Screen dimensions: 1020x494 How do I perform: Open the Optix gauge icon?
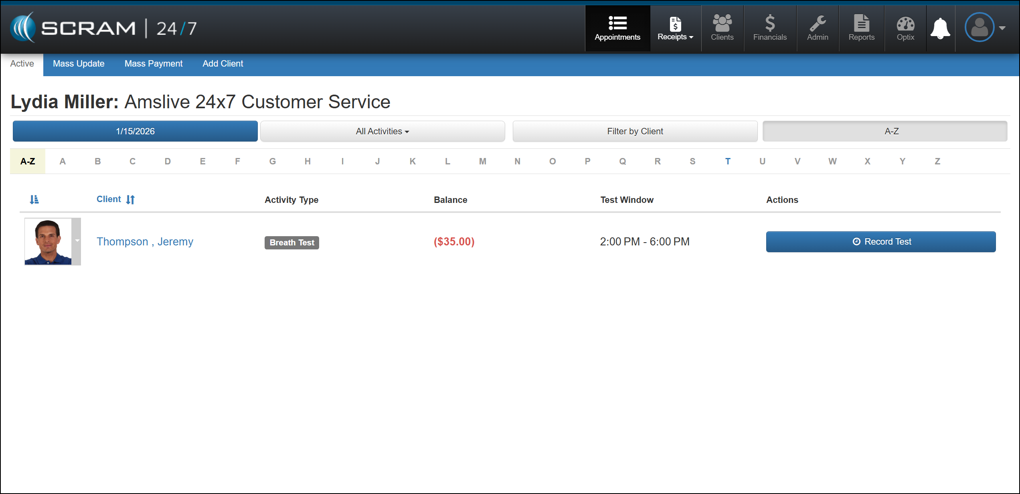[x=905, y=24]
